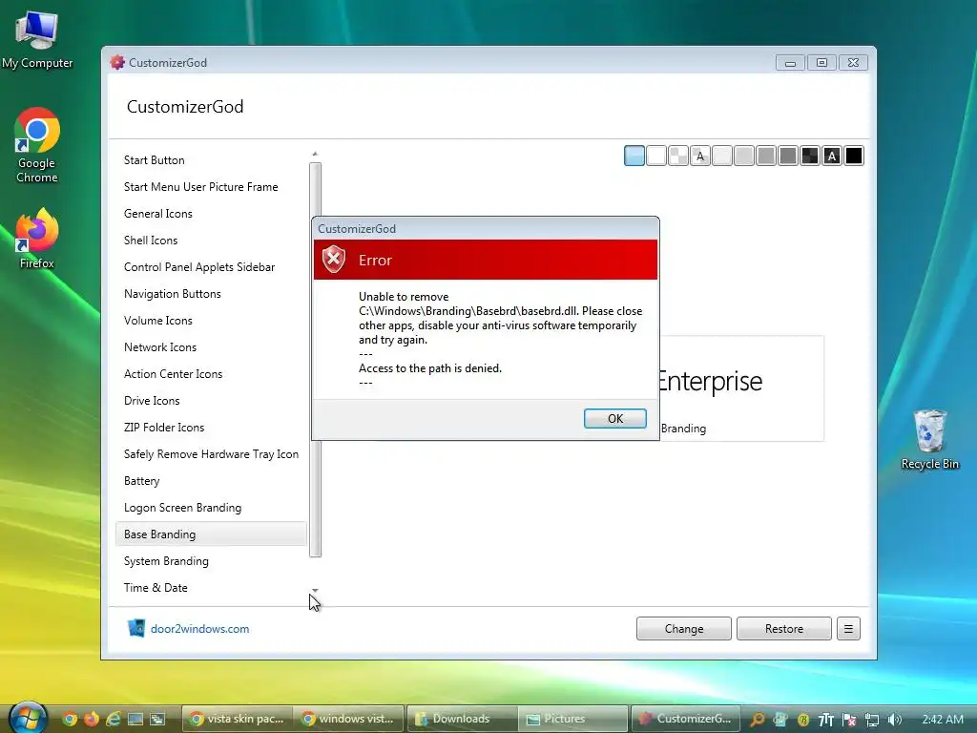Click the network connection tray icon
This screenshot has height=733, width=977.
point(872,720)
